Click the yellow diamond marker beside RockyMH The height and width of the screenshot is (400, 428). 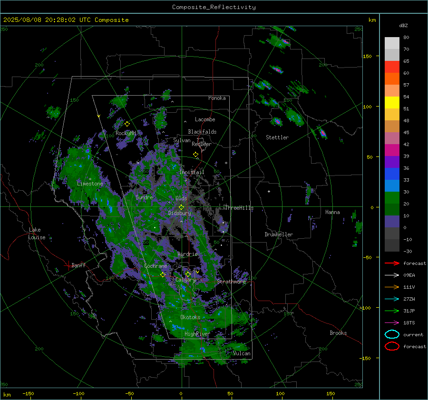[x=127, y=124]
